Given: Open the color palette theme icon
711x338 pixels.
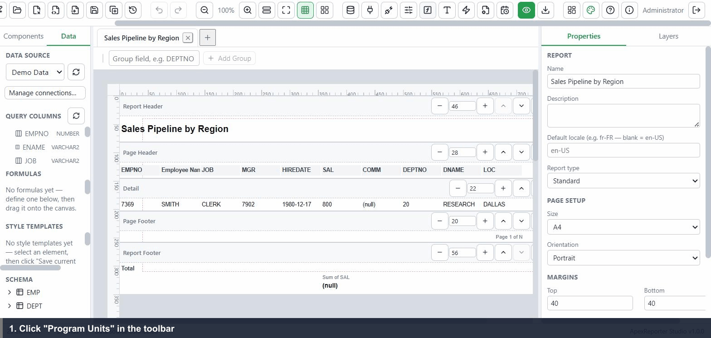Looking at the screenshot, I should coord(591,10).
